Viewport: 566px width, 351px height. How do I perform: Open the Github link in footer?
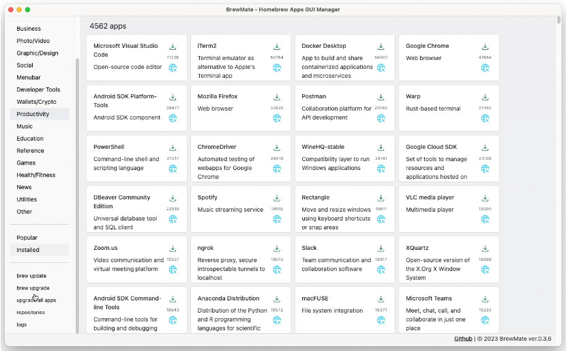(x=463, y=339)
